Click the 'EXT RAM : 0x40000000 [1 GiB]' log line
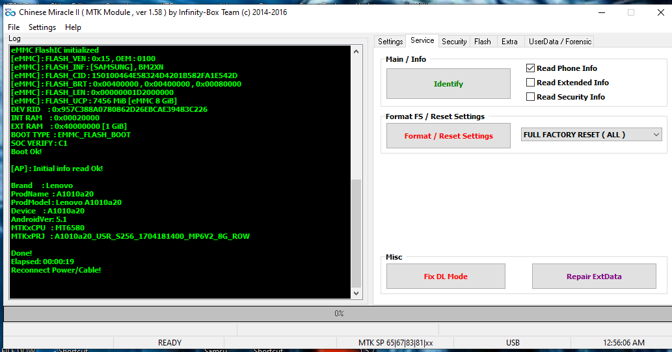The image size is (672, 352). click(x=69, y=126)
